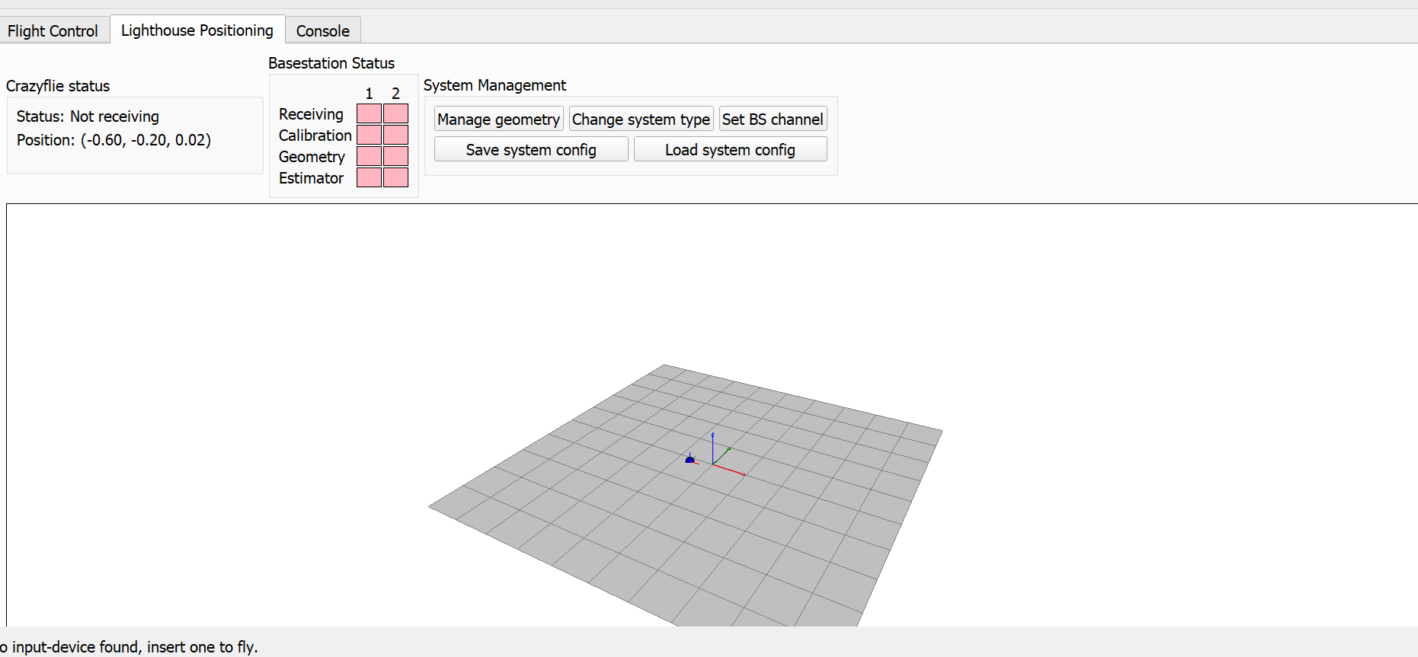The height and width of the screenshot is (657, 1418).
Task: Click Set BS channel button
Action: coord(772,120)
